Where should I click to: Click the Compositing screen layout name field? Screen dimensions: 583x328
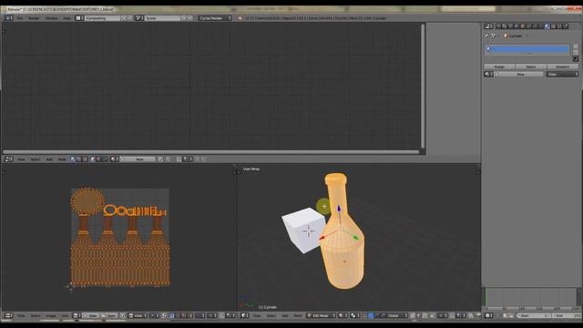[103, 18]
